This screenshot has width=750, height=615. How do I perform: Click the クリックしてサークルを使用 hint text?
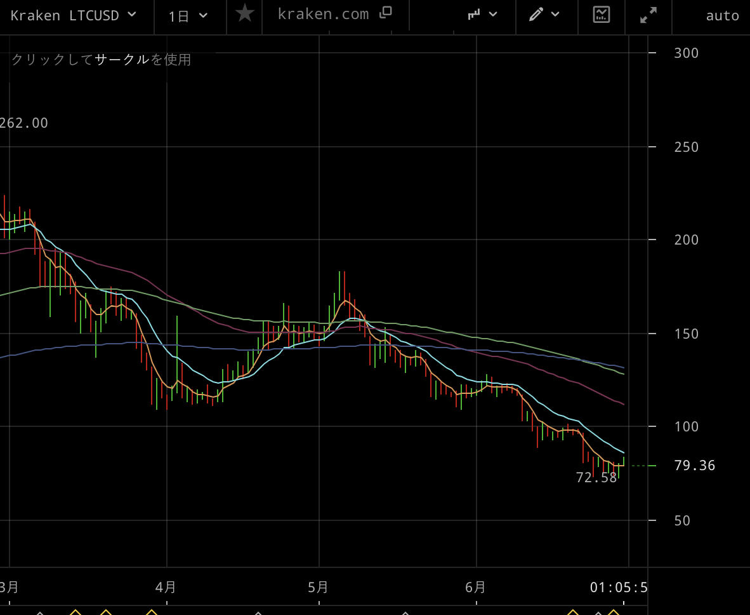point(101,59)
